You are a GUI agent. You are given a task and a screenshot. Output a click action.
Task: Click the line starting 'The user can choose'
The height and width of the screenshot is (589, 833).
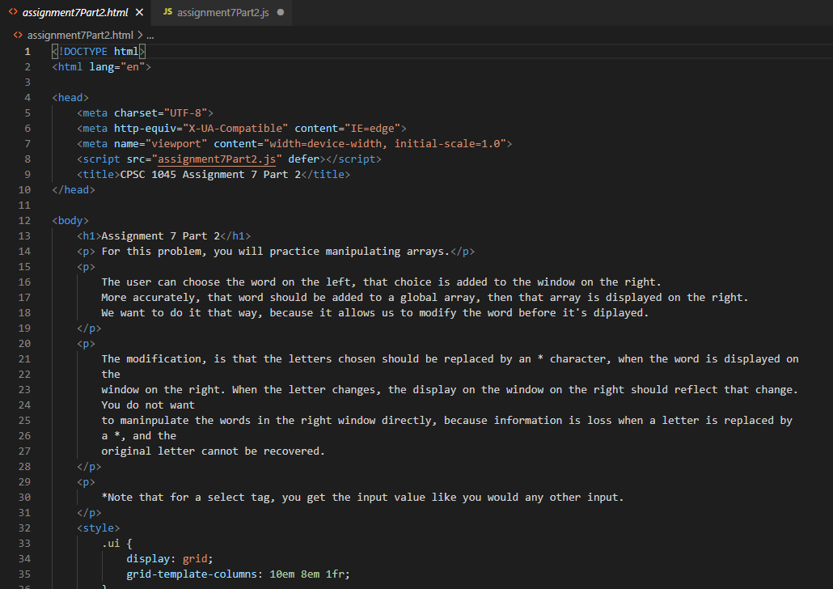381,282
